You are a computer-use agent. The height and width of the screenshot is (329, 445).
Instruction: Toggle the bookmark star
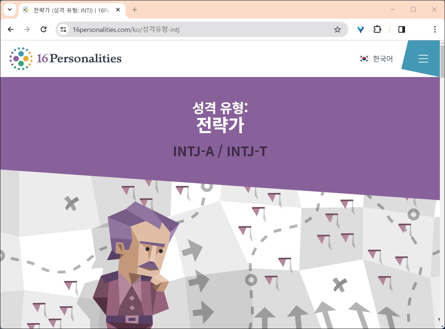337,29
